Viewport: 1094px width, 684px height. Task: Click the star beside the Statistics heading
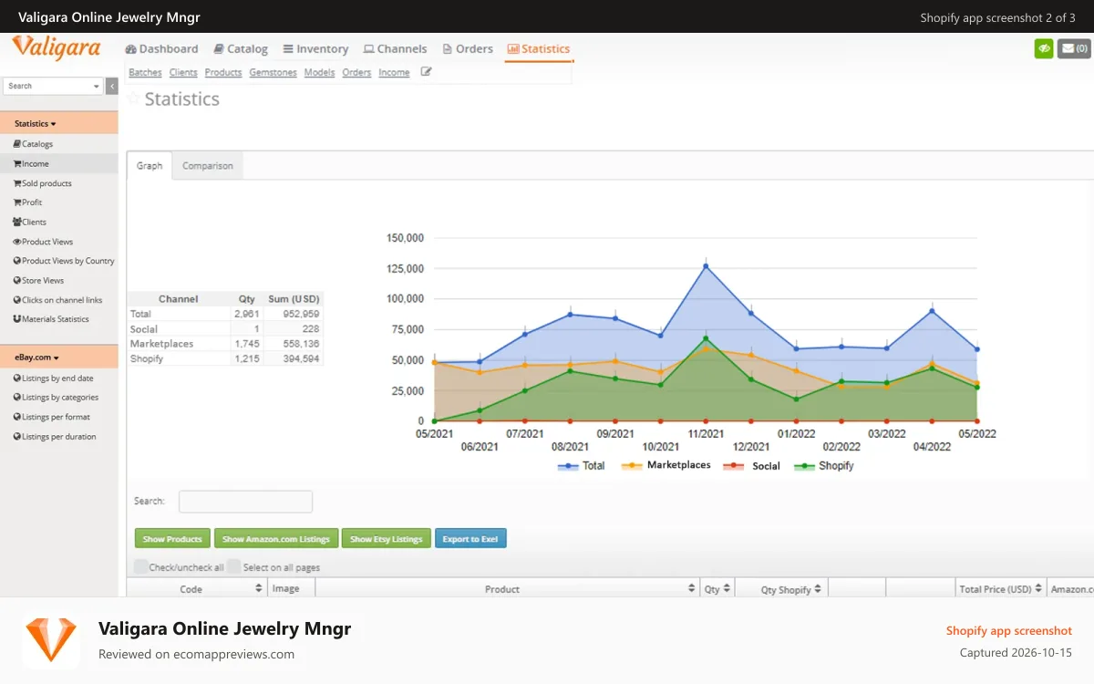coord(134,98)
